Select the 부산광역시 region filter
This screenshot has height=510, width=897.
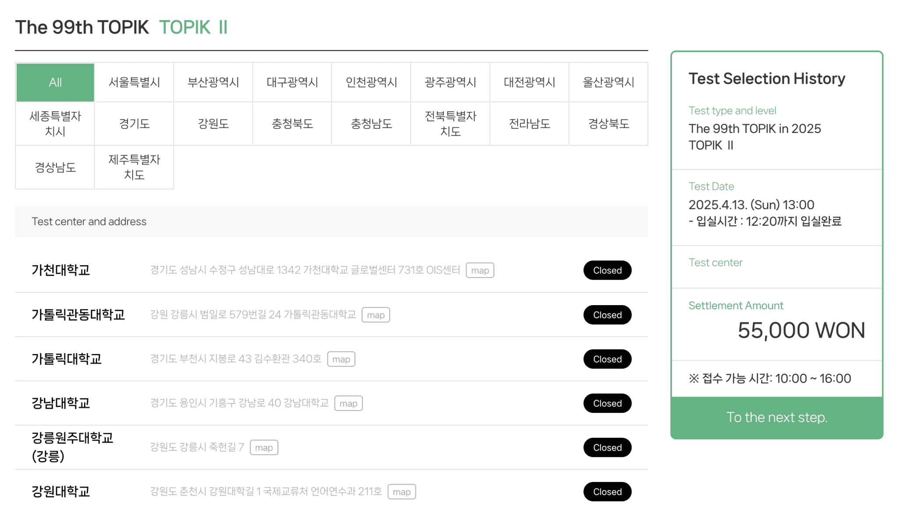213,82
